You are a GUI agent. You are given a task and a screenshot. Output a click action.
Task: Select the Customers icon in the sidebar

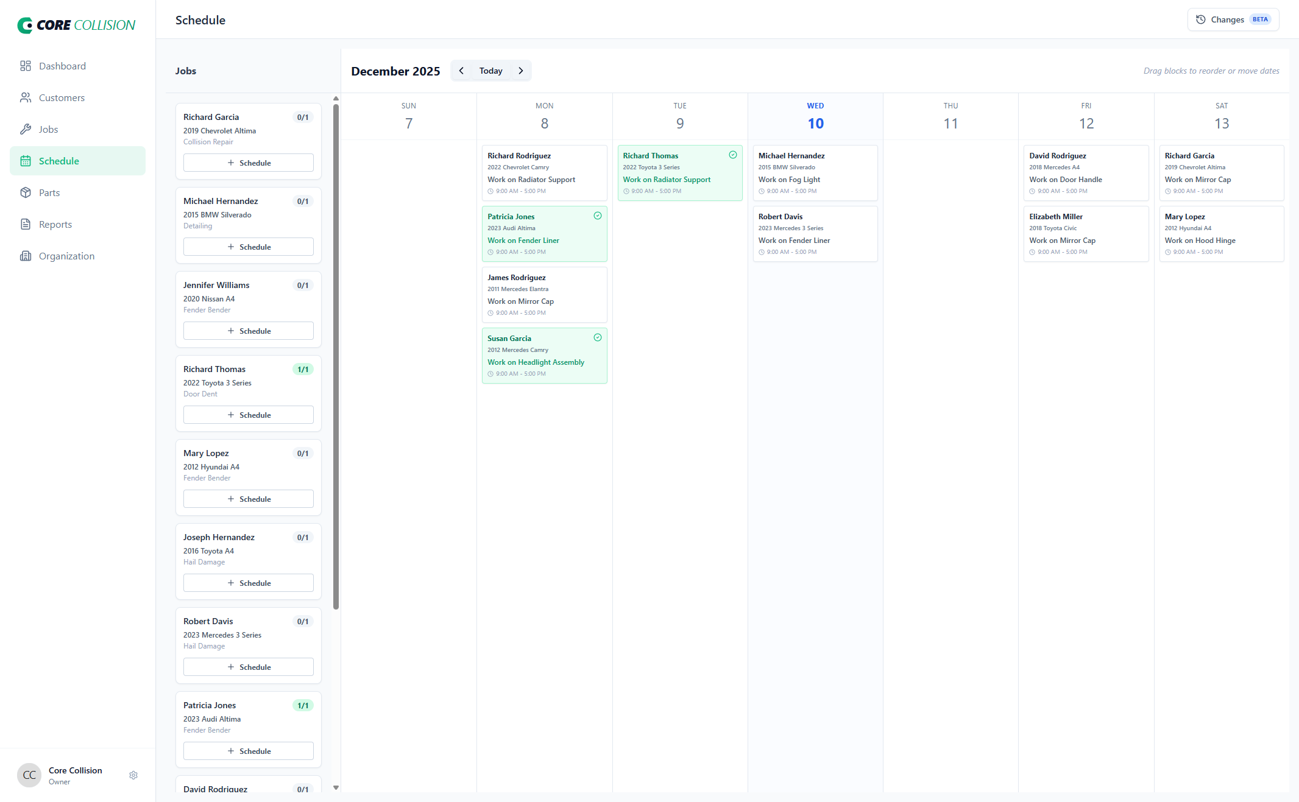[26, 97]
